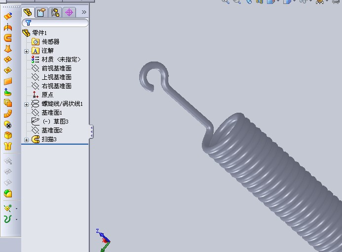Click the greyed Trim Surface icon
342x252 pixels.
[x=8, y=172]
